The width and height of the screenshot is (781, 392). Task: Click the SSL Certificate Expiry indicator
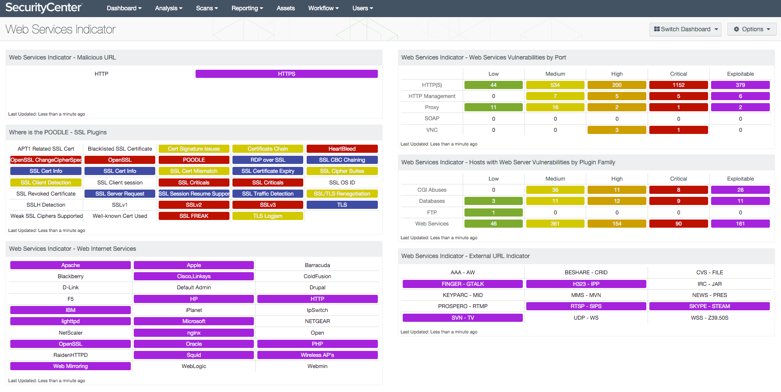click(x=268, y=171)
